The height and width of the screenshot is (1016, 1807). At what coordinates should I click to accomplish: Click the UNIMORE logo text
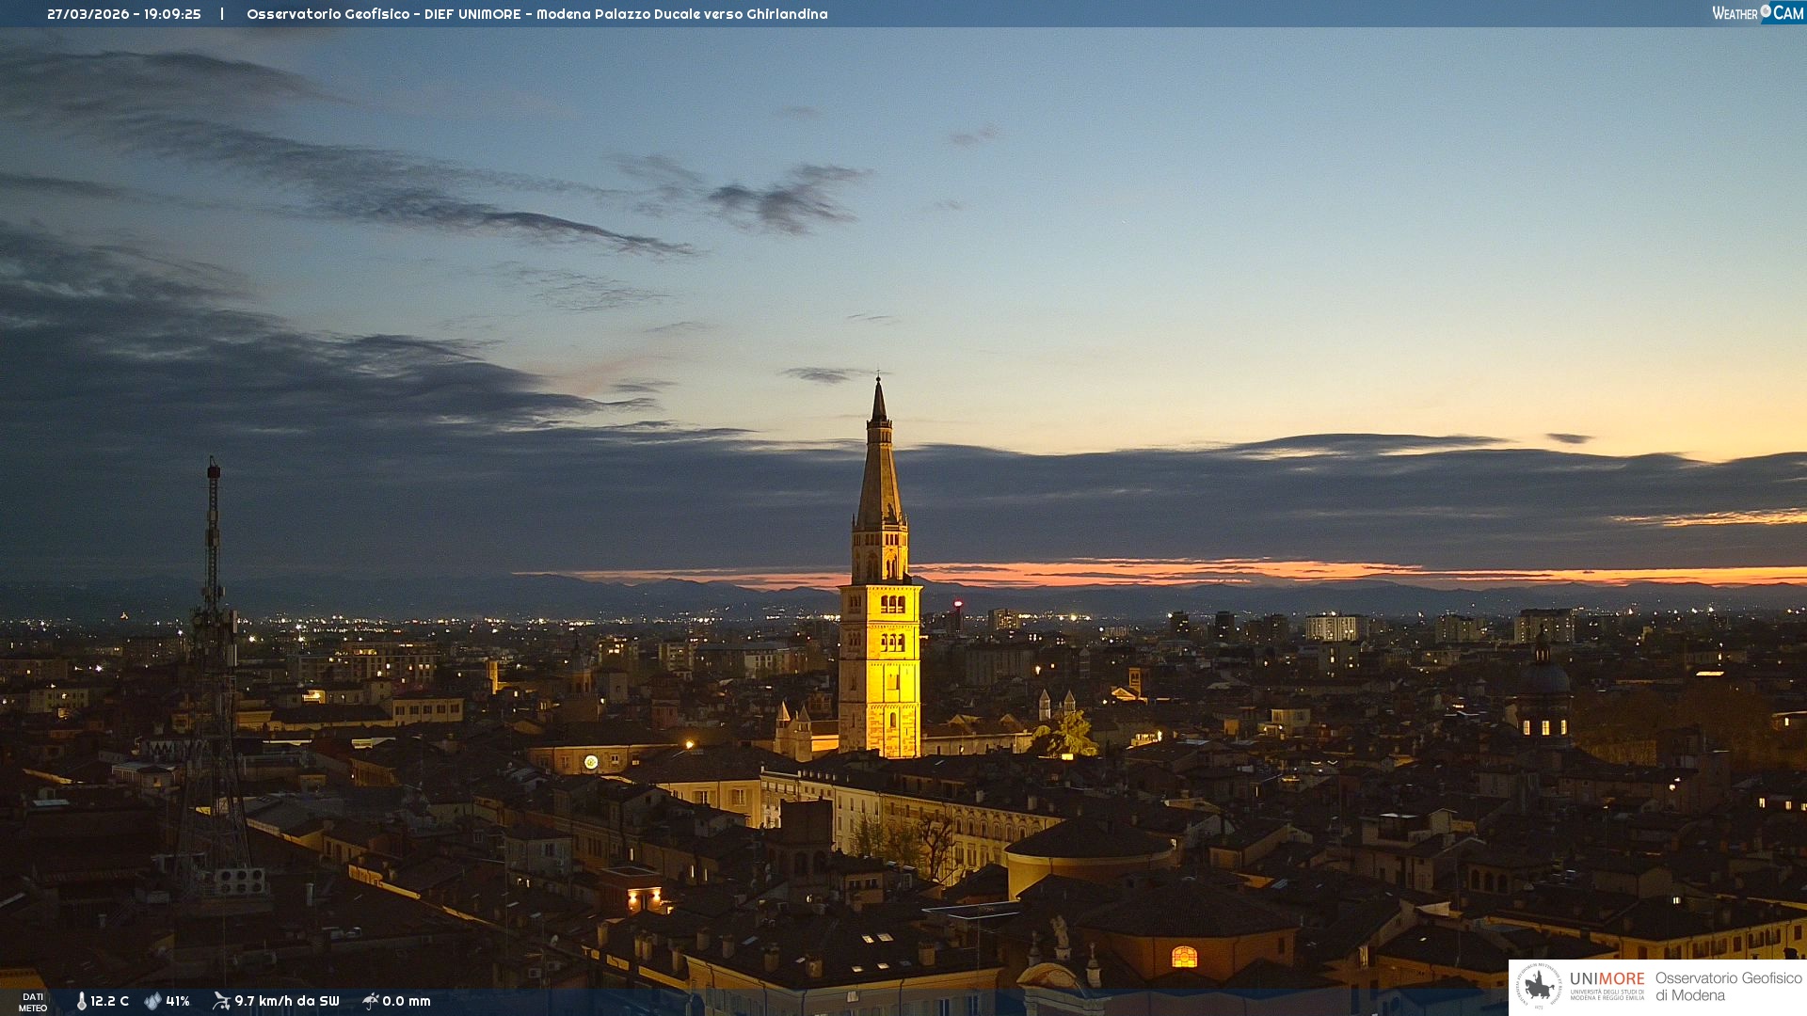point(1607,979)
